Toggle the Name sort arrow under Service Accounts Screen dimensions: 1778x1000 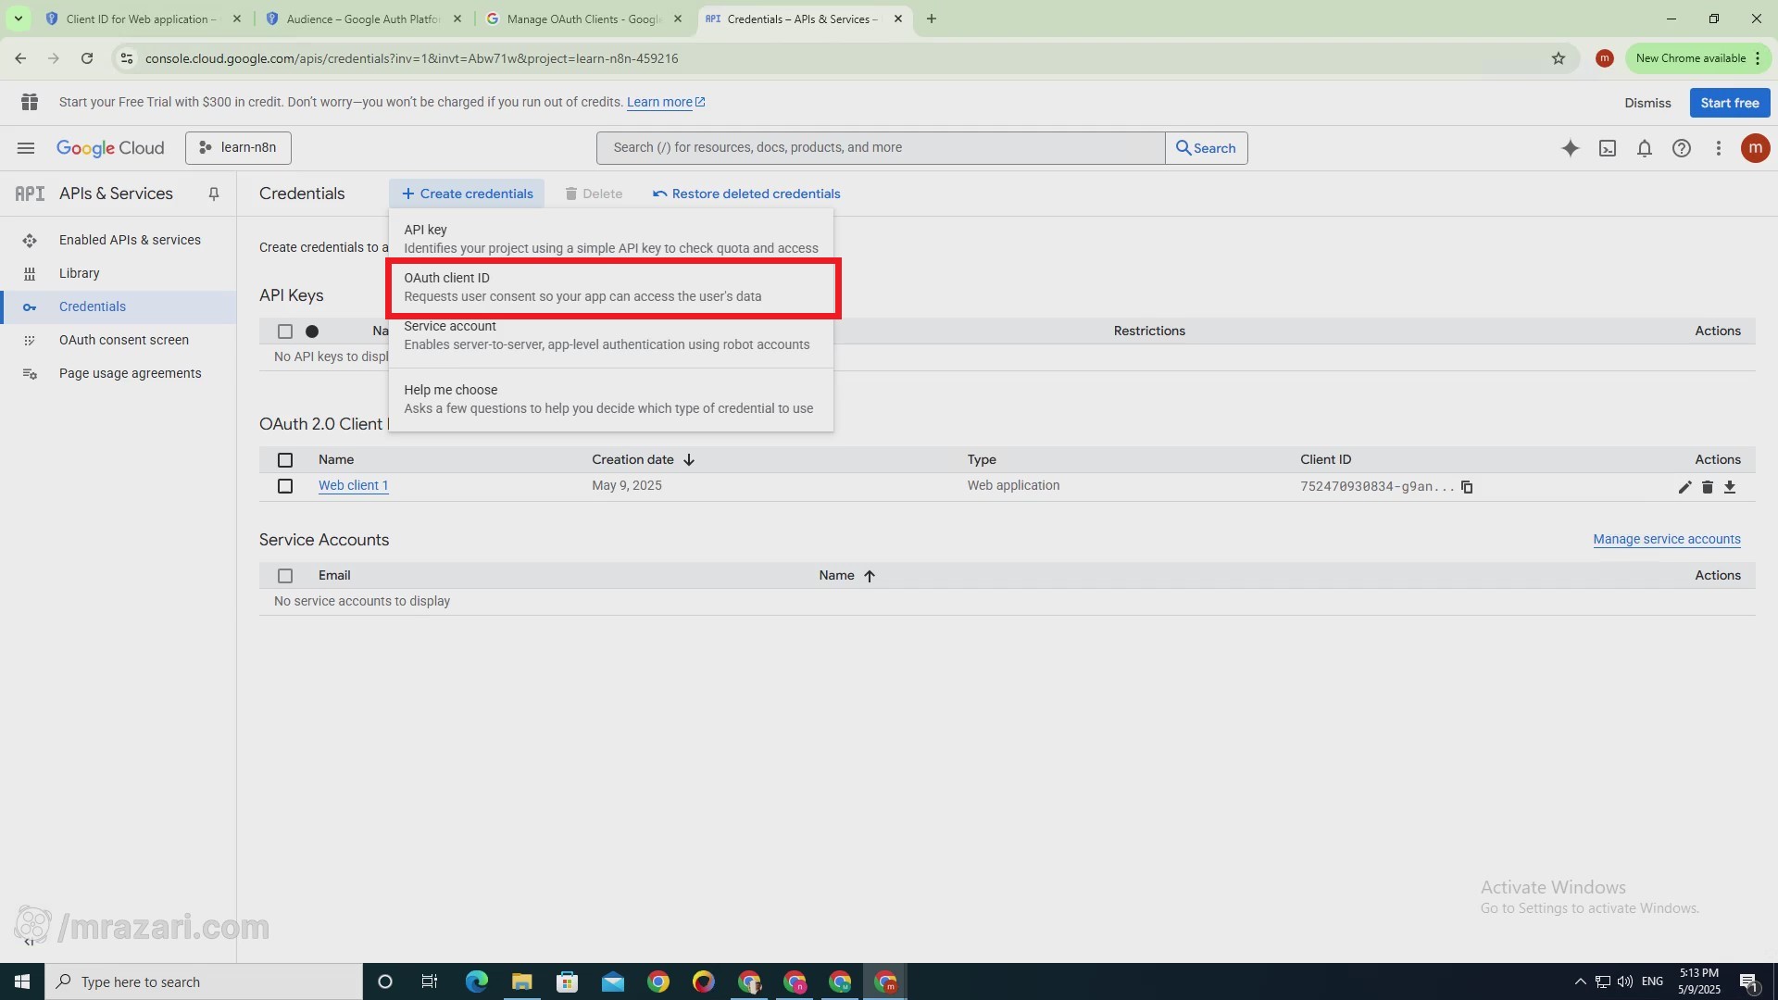(870, 576)
